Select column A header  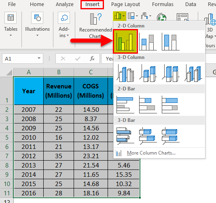tap(28, 72)
